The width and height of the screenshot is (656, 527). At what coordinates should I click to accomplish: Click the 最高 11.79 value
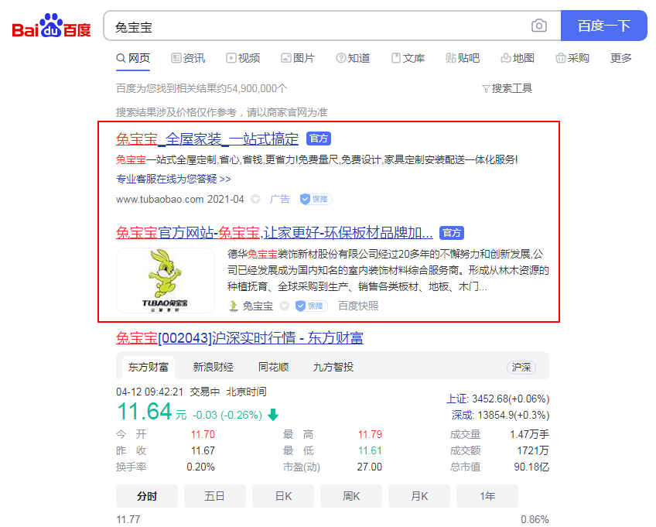click(370, 434)
